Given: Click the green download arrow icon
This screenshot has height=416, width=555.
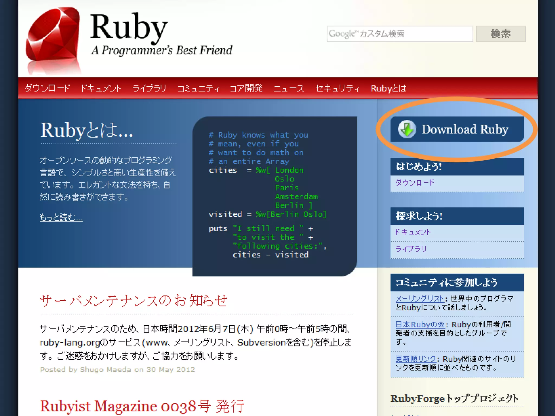Looking at the screenshot, I should pyautogui.click(x=407, y=129).
